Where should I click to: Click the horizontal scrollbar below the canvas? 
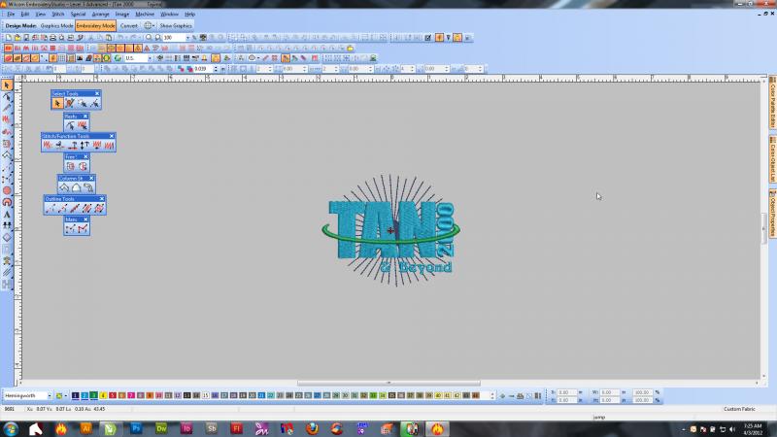click(x=388, y=383)
